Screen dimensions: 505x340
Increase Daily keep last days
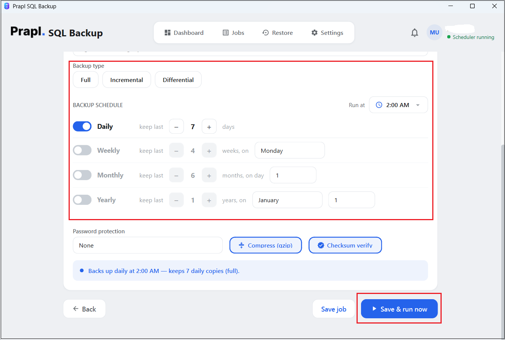[209, 127]
